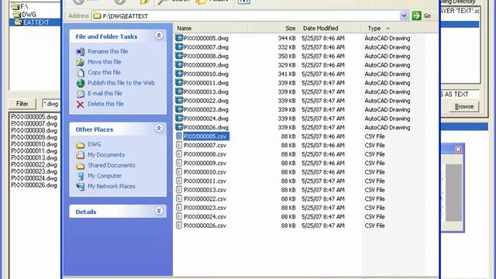Image resolution: width=496 pixels, height=279 pixels.
Task: Click Shared Documents folder icon
Action: [81, 165]
